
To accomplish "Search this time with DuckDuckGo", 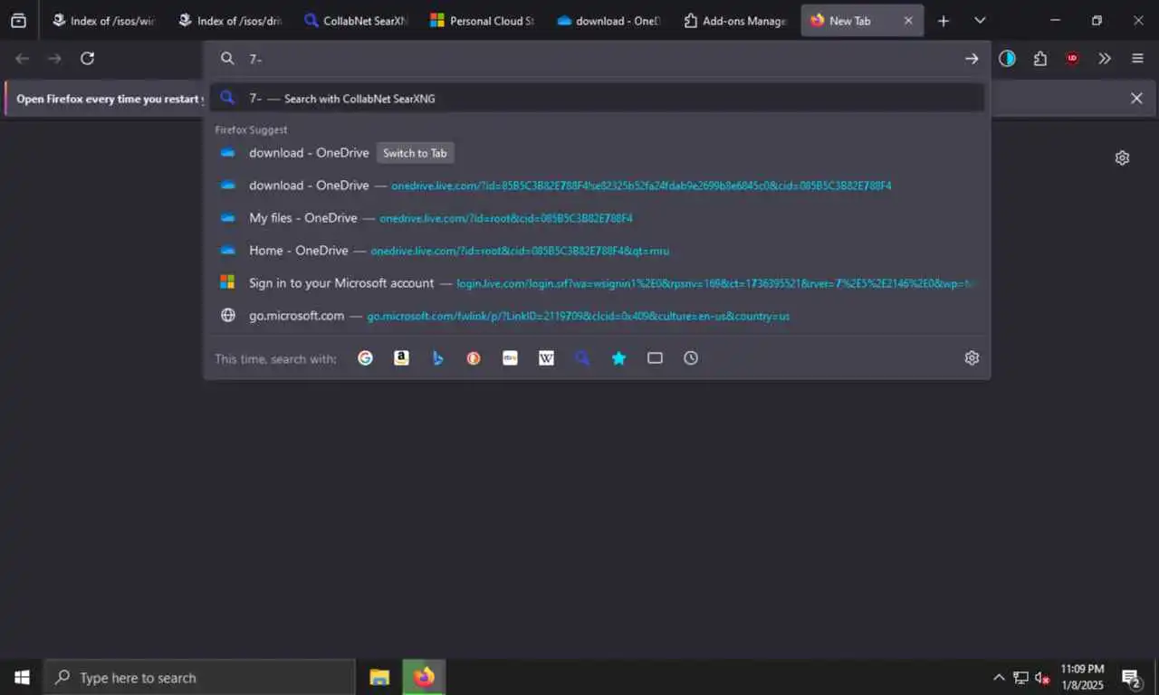I will (474, 358).
